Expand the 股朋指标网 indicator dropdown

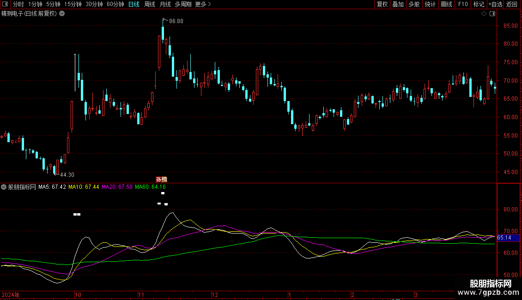4,187
